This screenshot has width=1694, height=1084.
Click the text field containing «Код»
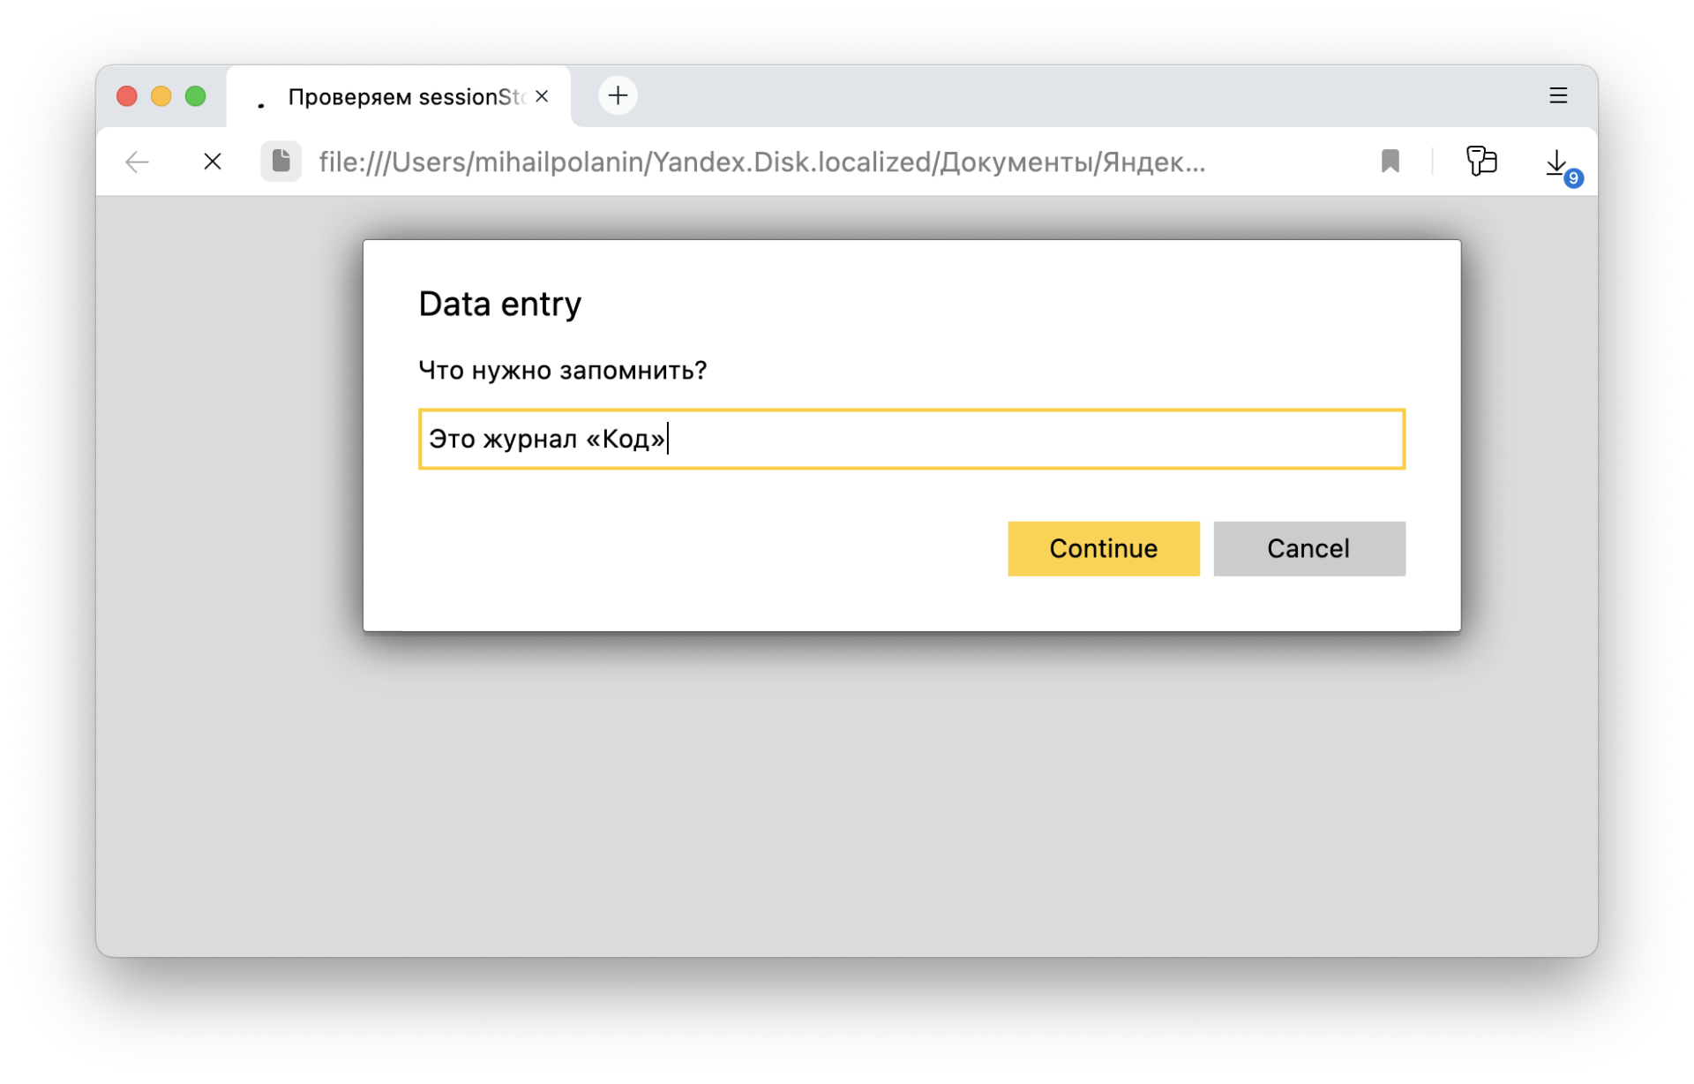click(x=911, y=439)
